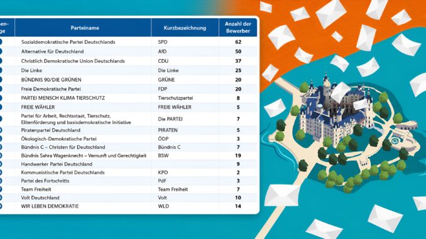Select the Die Linke party name
This screenshot has width=426, height=239.
(x=31, y=70)
